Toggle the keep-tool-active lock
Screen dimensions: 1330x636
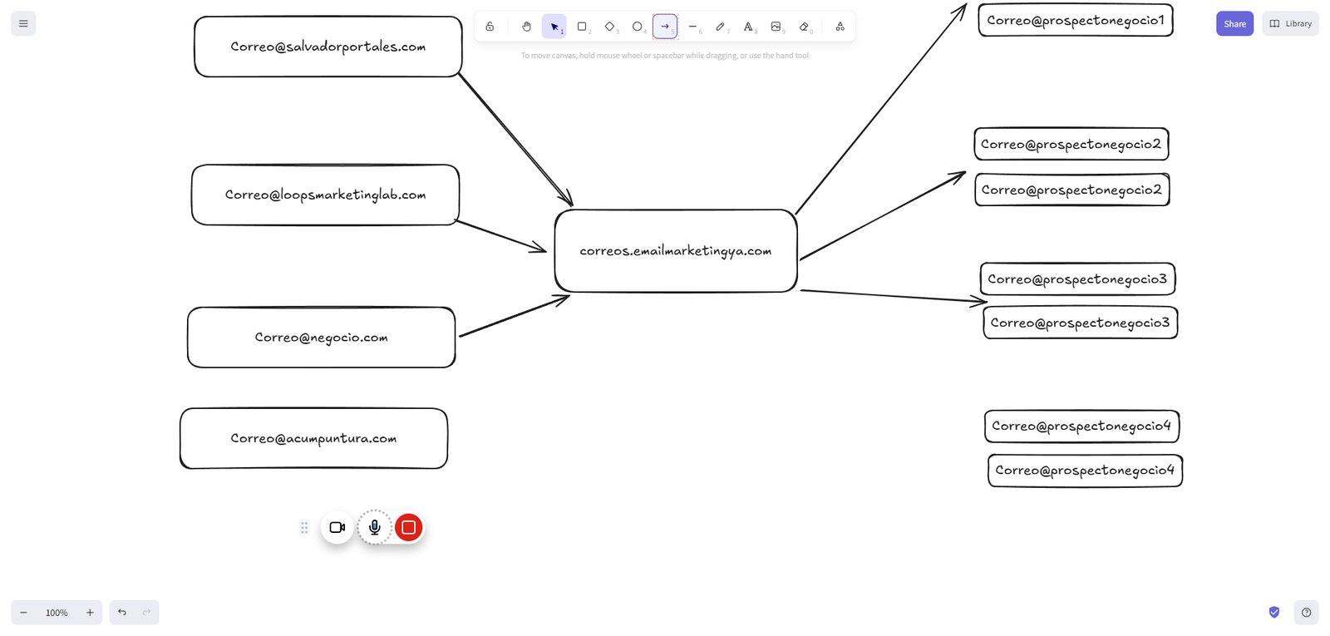[490, 27]
